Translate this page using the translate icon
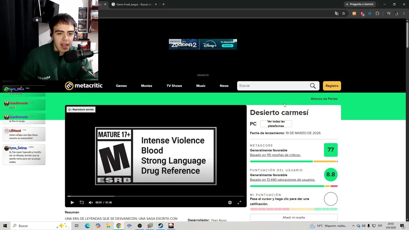Image resolution: width=409 pixels, height=230 pixels. (x=336, y=13)
